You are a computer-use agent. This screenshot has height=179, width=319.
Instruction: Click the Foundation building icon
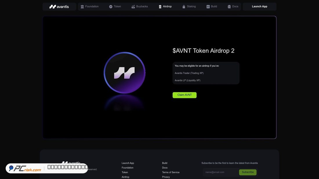click(82, 7)
